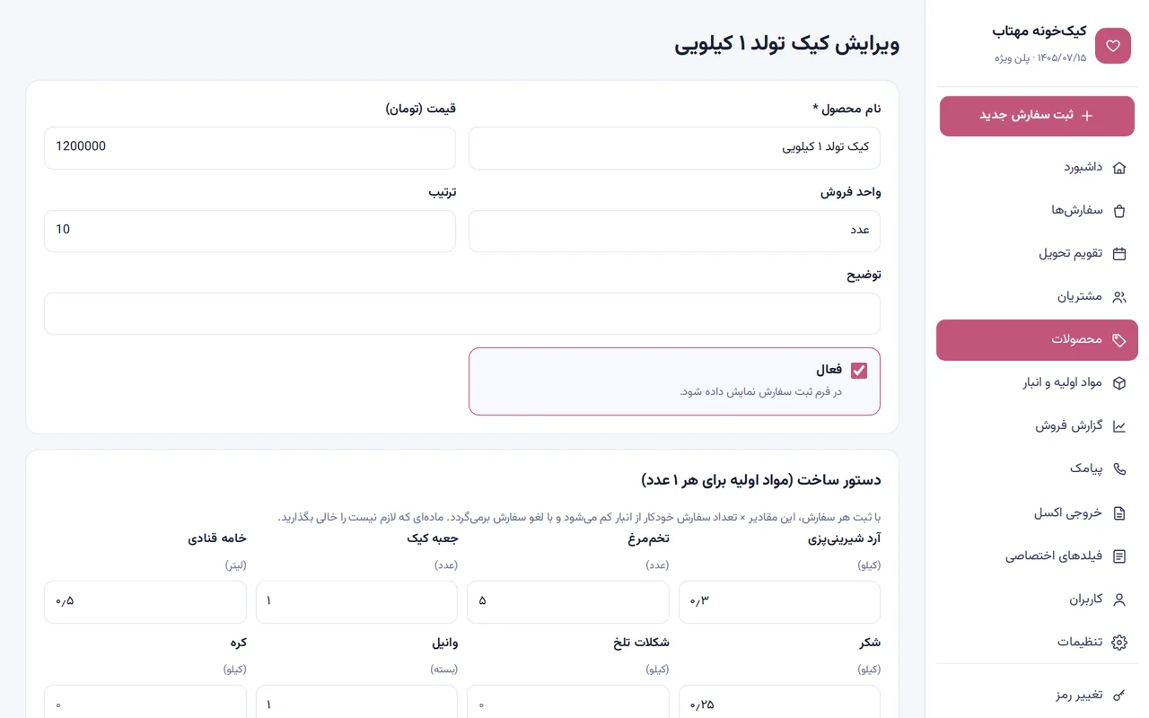Edit the آرد شیرینی‌پزی quantity field
This screenshot has width=1149, height=718.
(779, 602)
